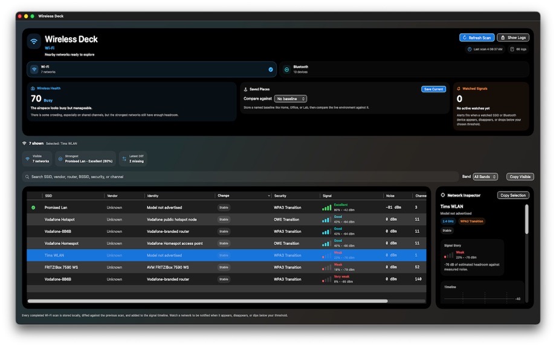Viewport: 556px width, 347px height.
Task: Click the Wireless Deck Wi-Fi app logo
Action: click(34, 42)
